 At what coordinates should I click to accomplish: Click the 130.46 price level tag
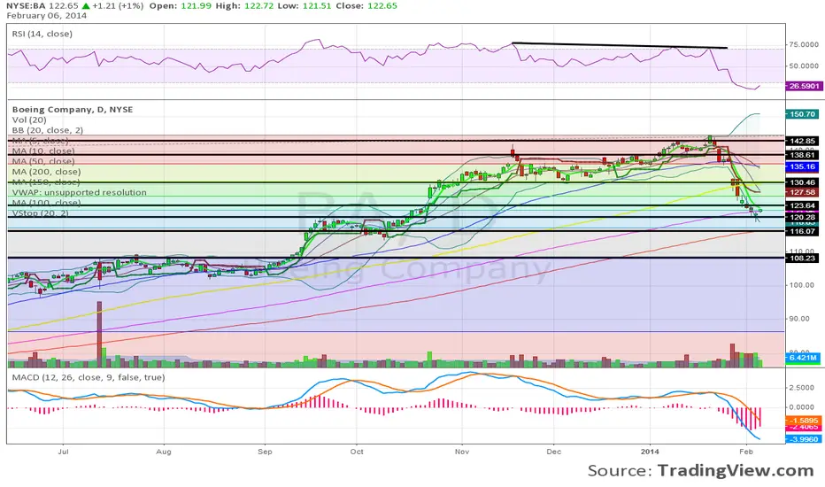click(803, 182)
